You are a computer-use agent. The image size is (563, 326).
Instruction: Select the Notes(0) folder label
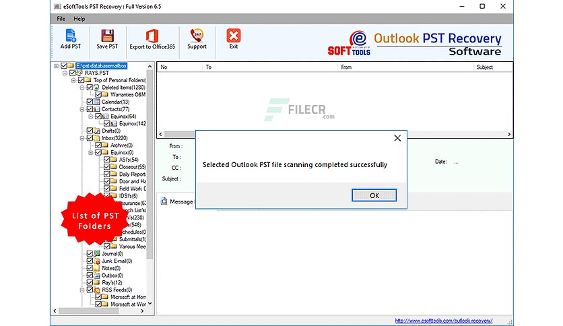111,268
